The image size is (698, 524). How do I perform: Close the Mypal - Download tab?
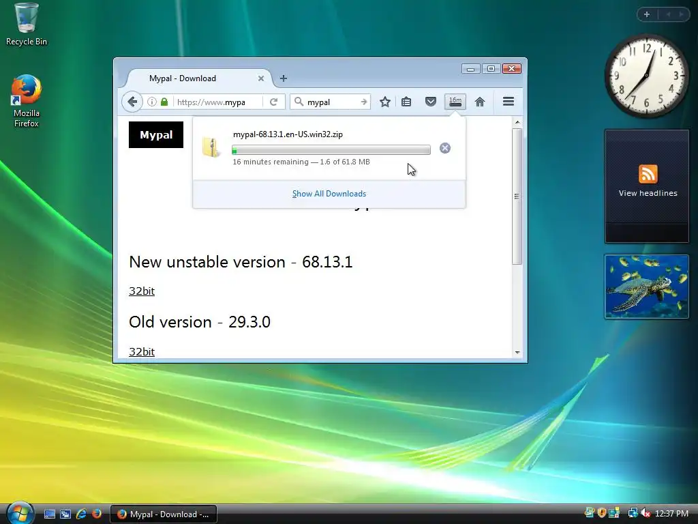click(x=261, y=78)
